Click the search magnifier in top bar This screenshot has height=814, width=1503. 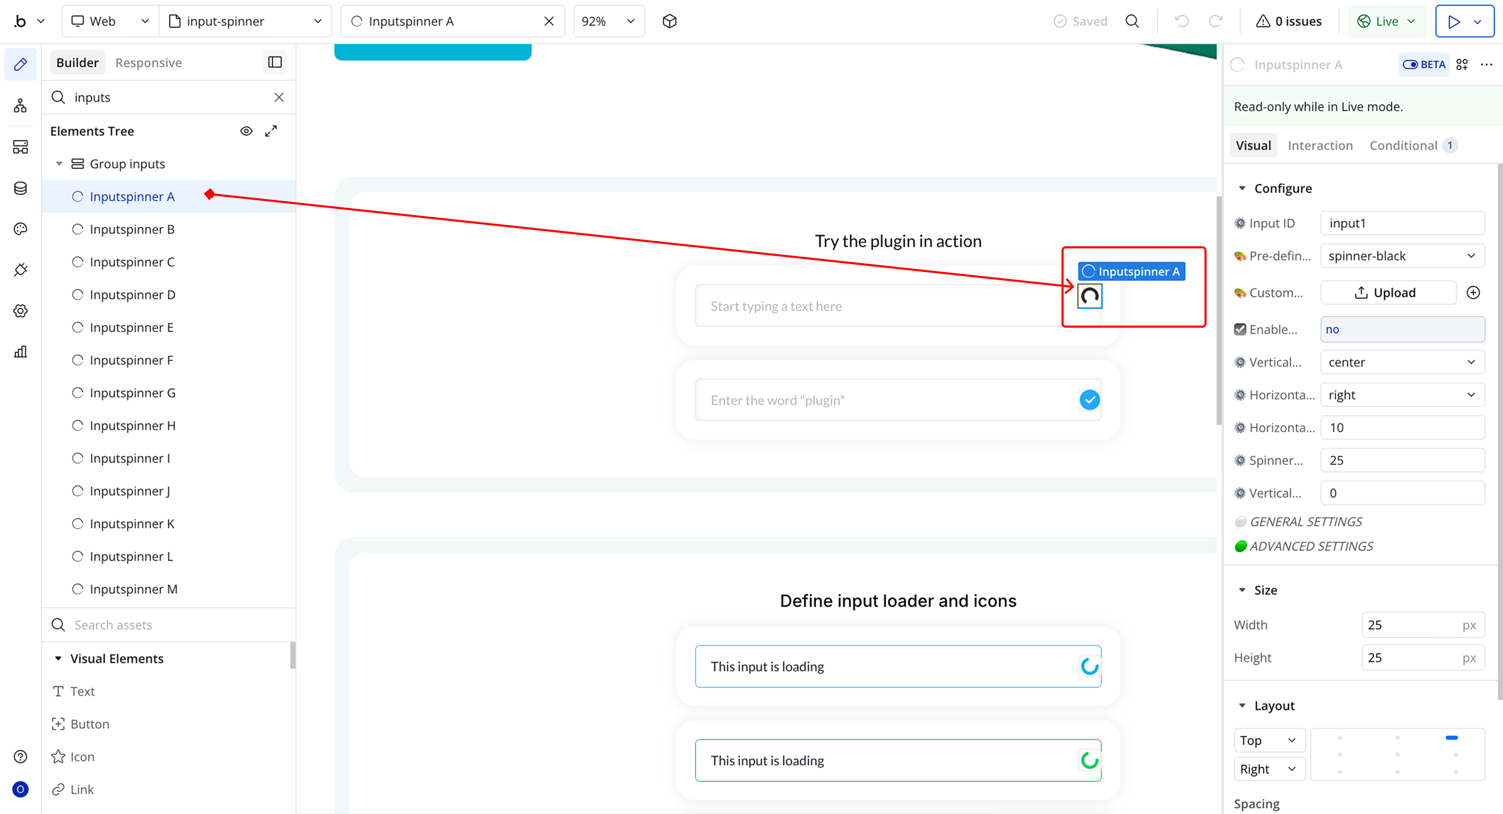1132,21
